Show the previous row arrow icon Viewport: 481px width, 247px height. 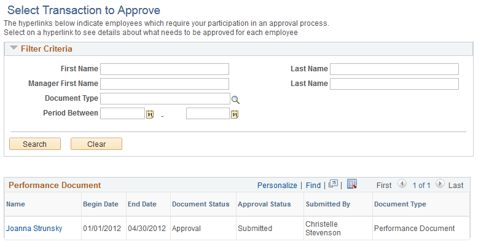[402, 184]
